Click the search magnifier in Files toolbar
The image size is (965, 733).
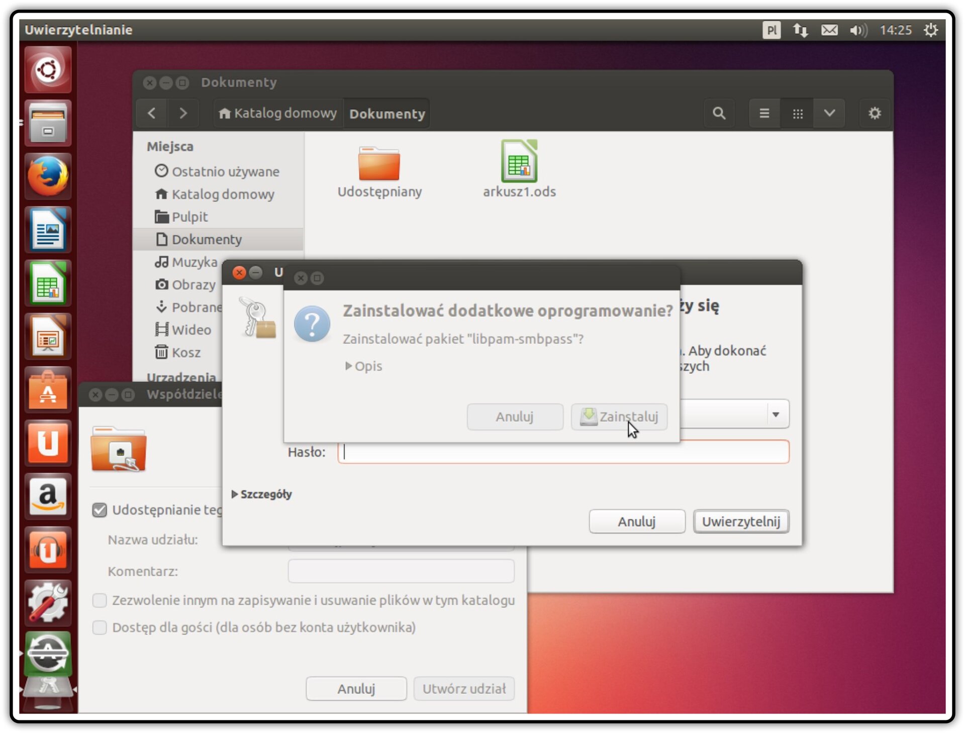tap(719, 114)
